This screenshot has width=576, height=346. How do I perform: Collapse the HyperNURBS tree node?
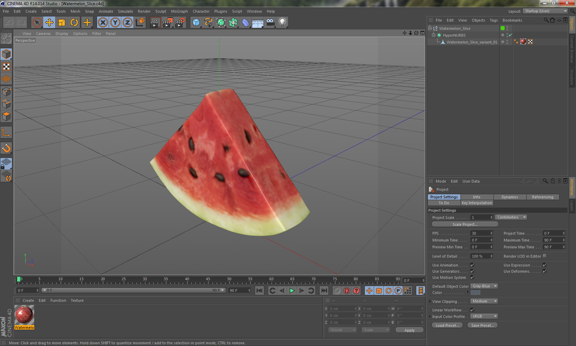[x=433, y=35]
